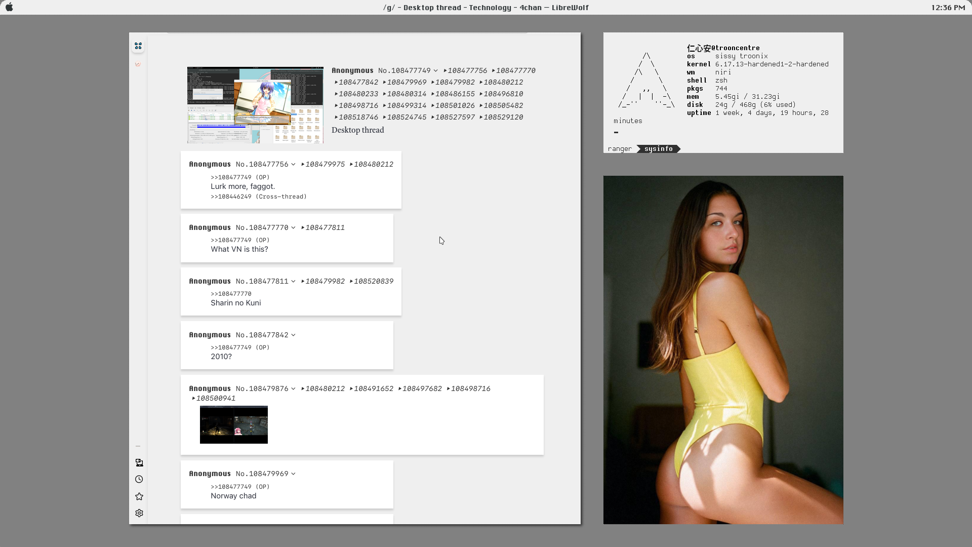
Task: Open the sidebar settings gear icon
Action: [x=139, y=513]
